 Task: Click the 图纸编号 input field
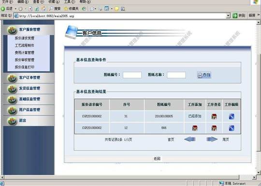pyautogui.click(x=132, y=75)
